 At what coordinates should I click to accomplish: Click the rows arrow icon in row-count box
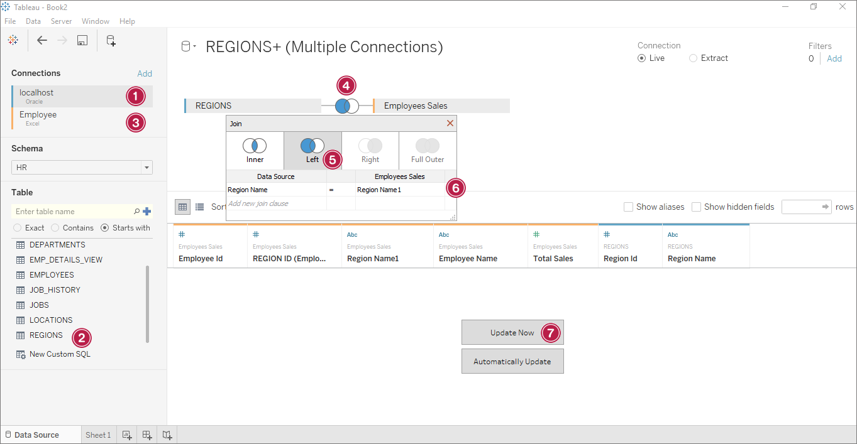coord(826,207)
